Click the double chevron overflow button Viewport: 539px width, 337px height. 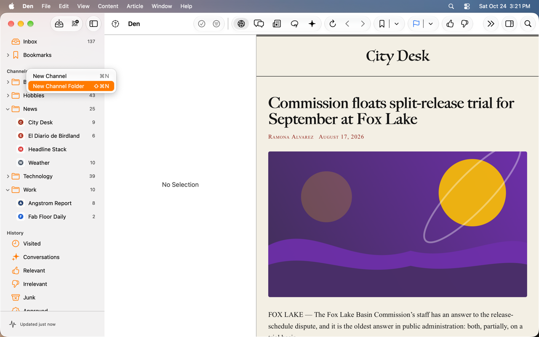tap(491, 24)
